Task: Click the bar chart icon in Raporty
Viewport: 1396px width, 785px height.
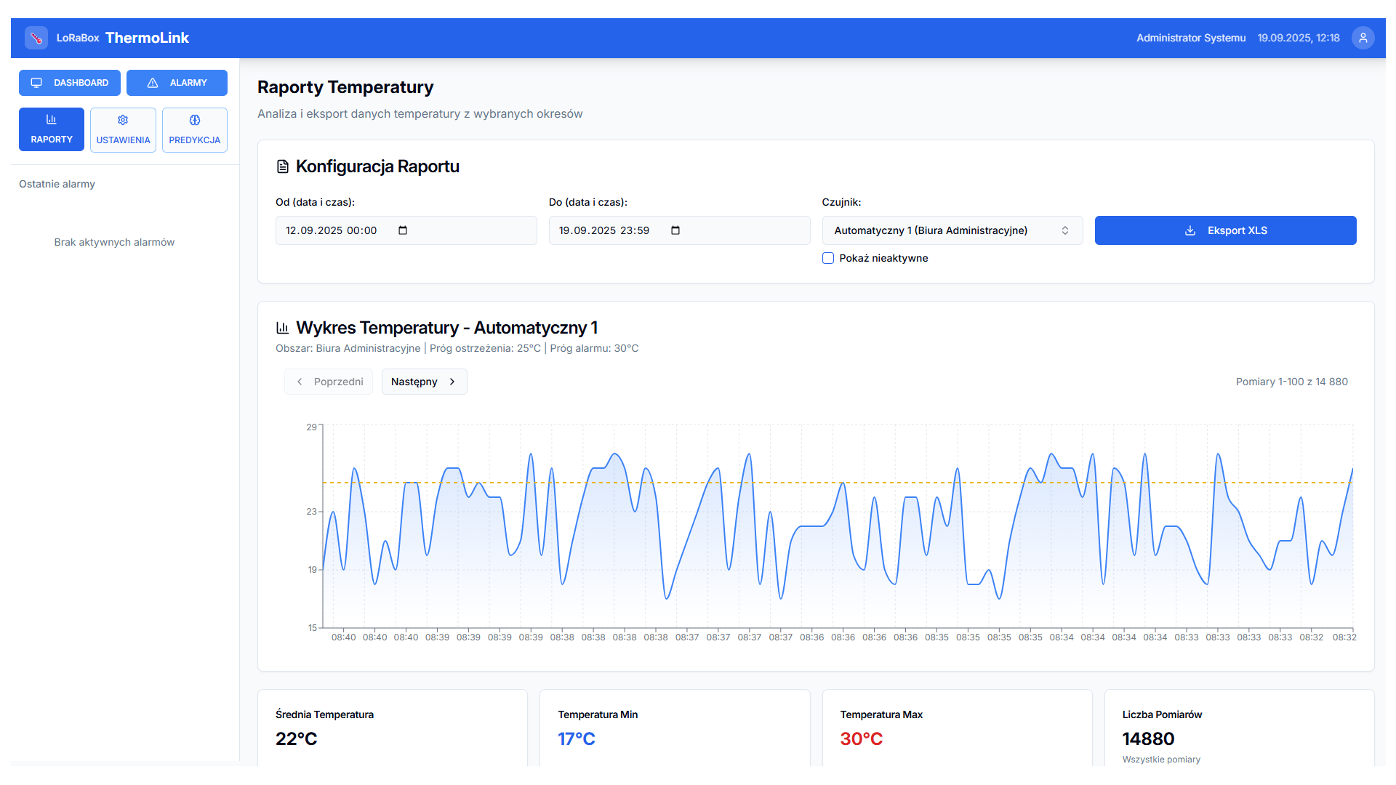Action: pos(51,119)
